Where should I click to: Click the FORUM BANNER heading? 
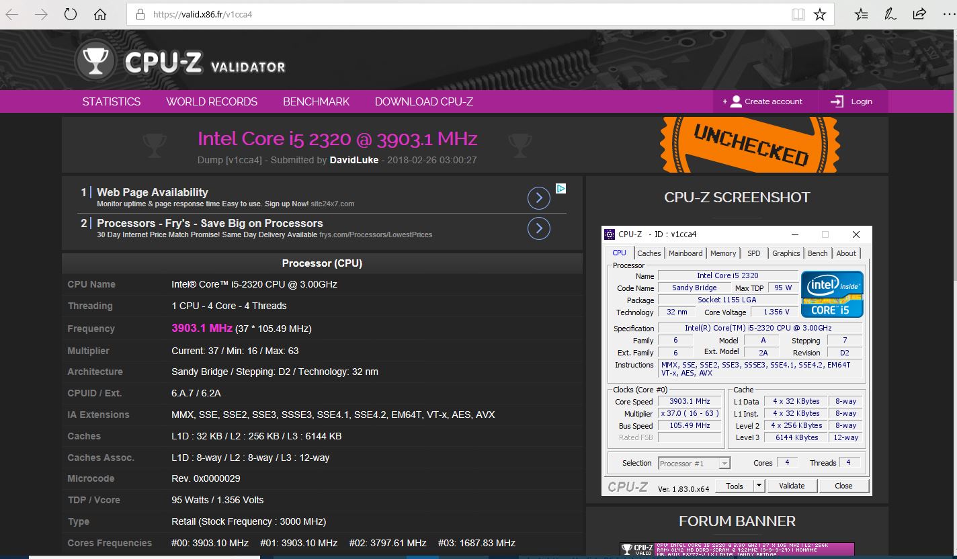pyautogui.click(x=737, y=521)
